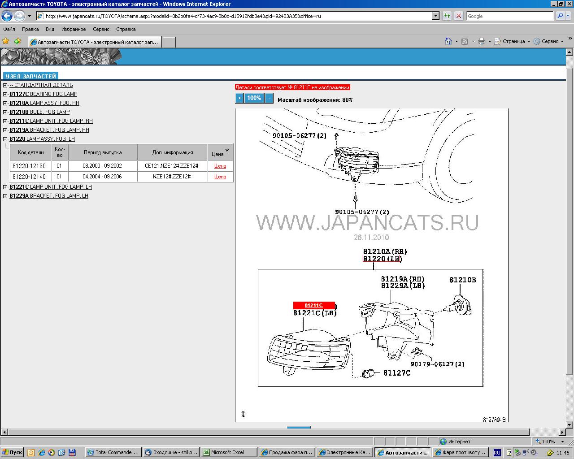This screenshot has height=459, width=574.
Task: Launch Internet Explorer from Quick Launch
Action: [41, 452]
